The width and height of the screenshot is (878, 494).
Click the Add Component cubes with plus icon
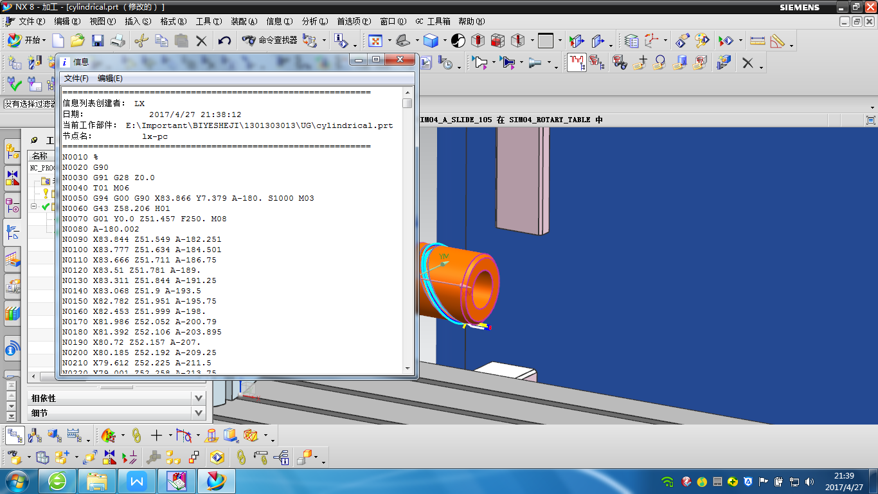pyautogui.click(x=62, y=457)
